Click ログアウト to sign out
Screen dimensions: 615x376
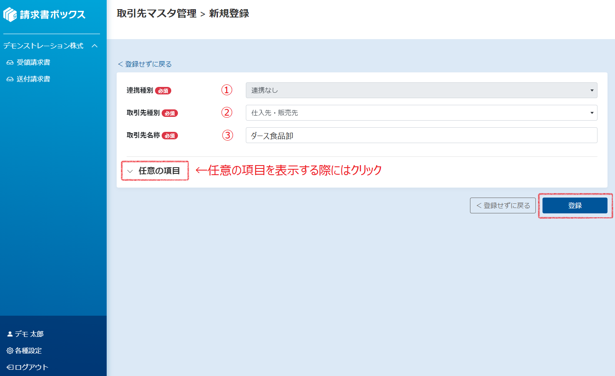click(32, 367)
